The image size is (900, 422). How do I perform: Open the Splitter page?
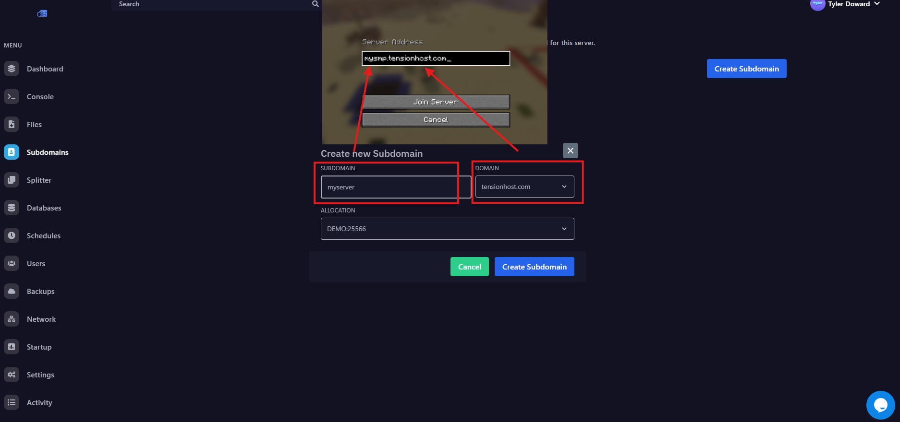39,180
